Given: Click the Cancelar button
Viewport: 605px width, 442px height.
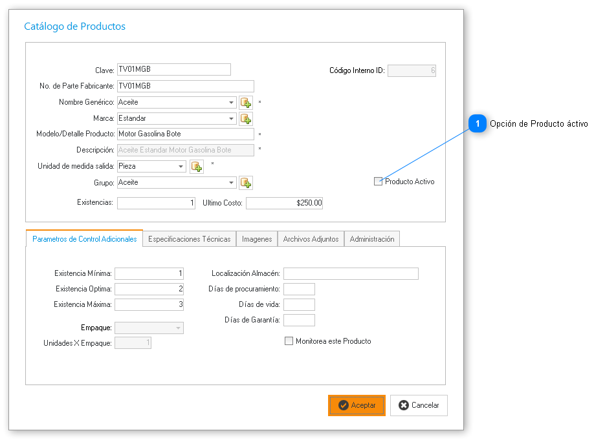Looking at the screenshot, I should (x=419, y=405).
